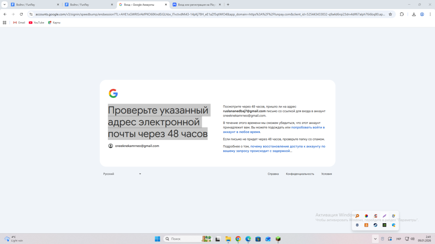Open Конфиденциальность footer link
The width and height of the screenshot is (435, 244).
[300, 174]
